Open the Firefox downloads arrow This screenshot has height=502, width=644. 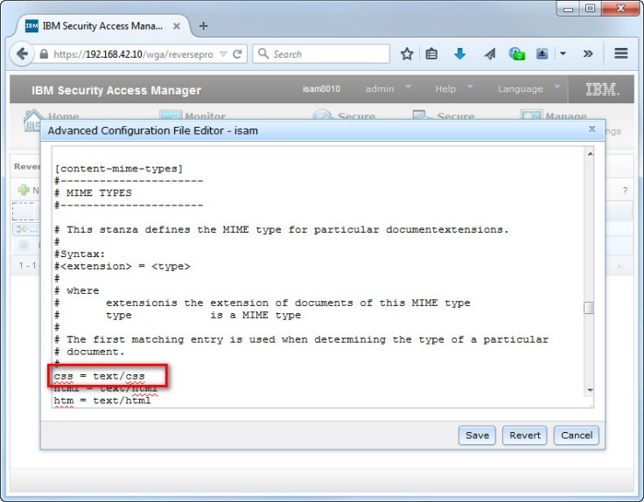tap(460, 53)
